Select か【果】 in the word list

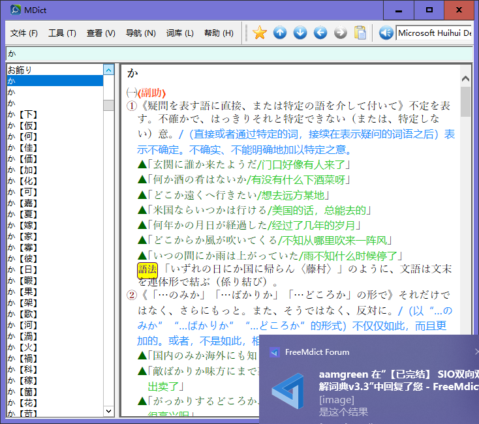click(x=55, y=292)
